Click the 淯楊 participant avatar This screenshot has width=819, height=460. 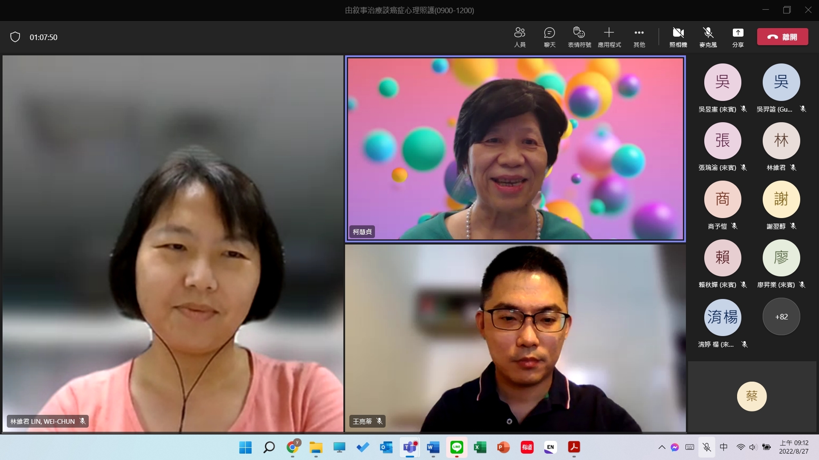(x=723, y=317)
